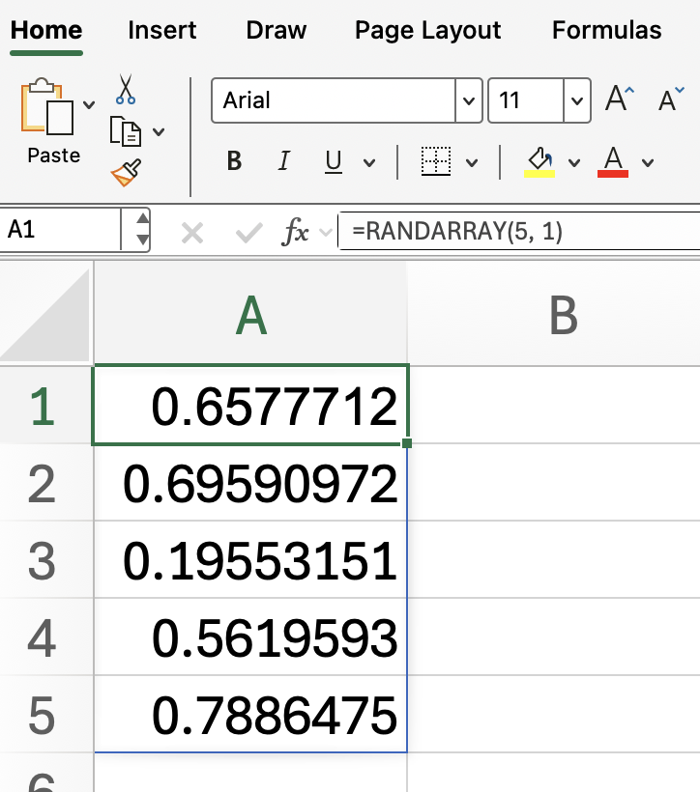Open the Page Layout tab
This screenshot has height=792, width=700.
(427, 30)
